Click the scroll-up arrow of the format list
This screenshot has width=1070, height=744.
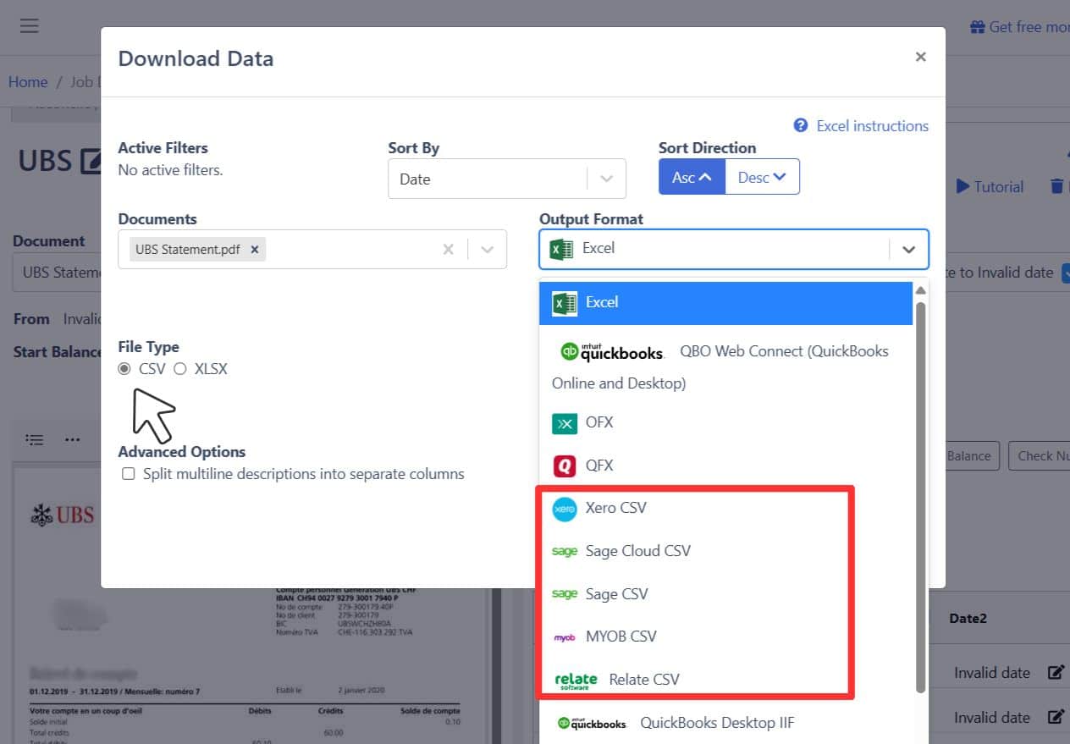(920, 290)
